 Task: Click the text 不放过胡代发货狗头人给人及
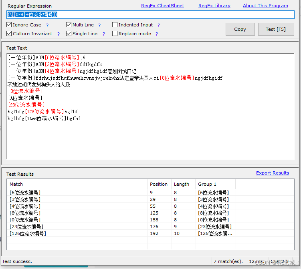pos(39,84)
